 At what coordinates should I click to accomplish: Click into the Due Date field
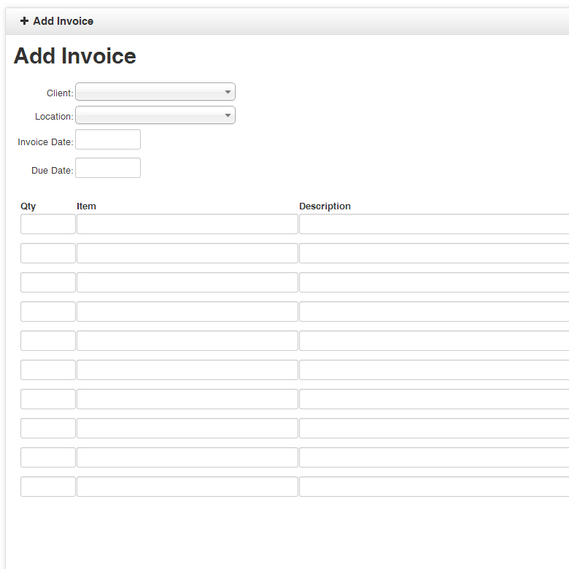tap(108, 168)
